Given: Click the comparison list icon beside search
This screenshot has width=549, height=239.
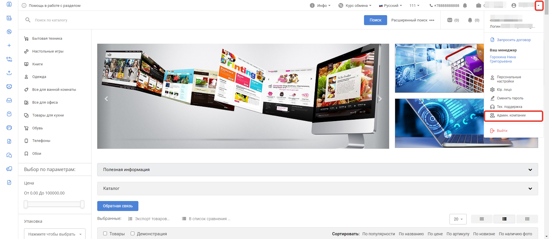Looking at the screenshot, I should (450, 20).
